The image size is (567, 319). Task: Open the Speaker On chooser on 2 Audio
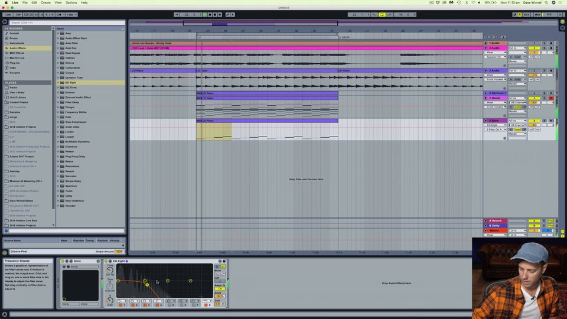[x=496, y=57]
